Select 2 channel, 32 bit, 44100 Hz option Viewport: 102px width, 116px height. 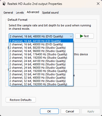coord(41,74)
